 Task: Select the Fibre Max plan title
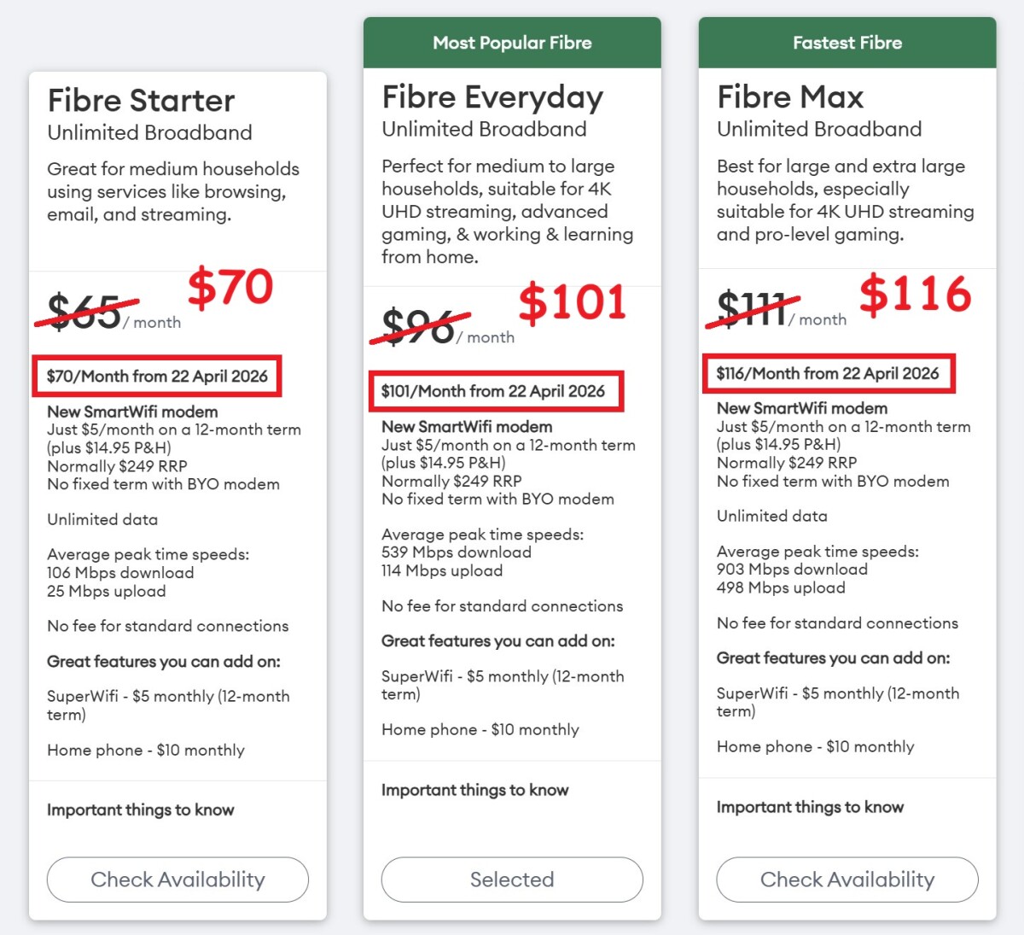pyautogui.click(x=789, y=96)
